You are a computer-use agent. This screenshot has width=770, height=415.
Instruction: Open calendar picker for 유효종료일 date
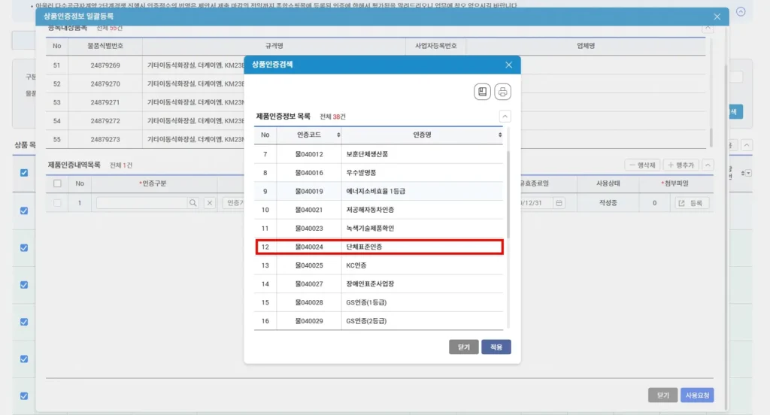coord(559,203)
